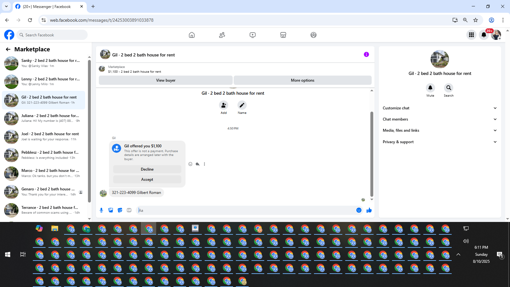Open the notifications bell with 20+ badge

(484, 35)
